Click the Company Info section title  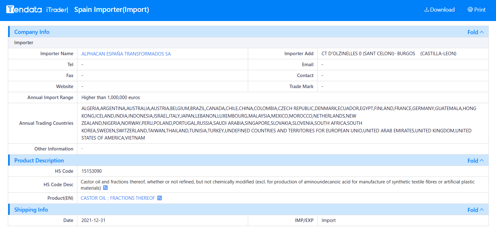click(32, 32)
